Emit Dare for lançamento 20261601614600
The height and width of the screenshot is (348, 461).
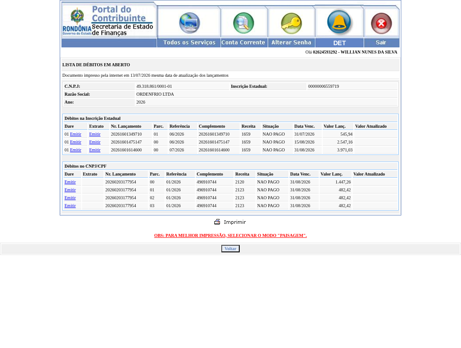[x=76, y=150]
